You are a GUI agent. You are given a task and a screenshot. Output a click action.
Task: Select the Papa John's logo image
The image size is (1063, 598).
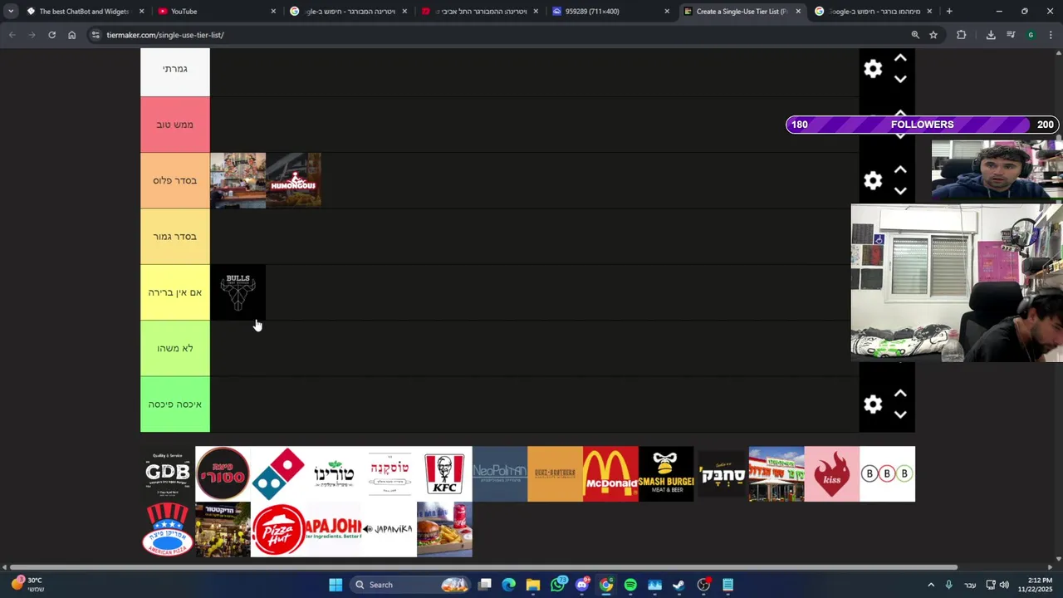tap(334, 529)
